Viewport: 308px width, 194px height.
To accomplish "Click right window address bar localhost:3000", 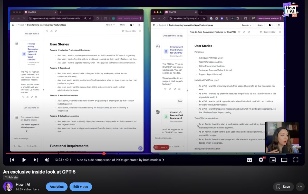I will [188, 18].
